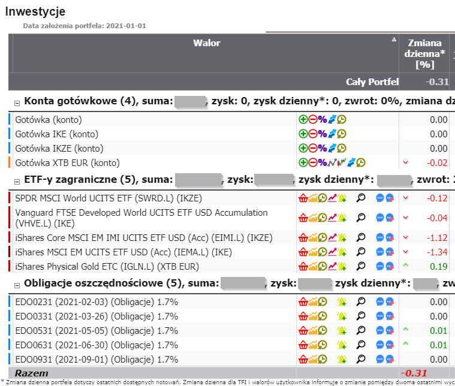Select Gotówka IKE (konto) row name
This screenshot has width=455, height=386.
pyautogui.click(x=57, y=134)
